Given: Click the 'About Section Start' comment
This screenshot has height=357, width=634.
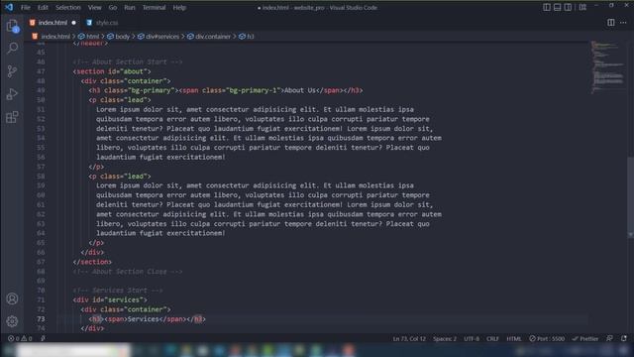Looking at the screenshot, I should pyautogui.click(x=128, y=61).
